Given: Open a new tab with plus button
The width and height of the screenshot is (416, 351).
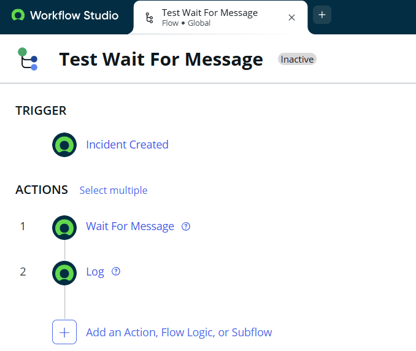Looking at the screenshot, I should pos(322,15).
